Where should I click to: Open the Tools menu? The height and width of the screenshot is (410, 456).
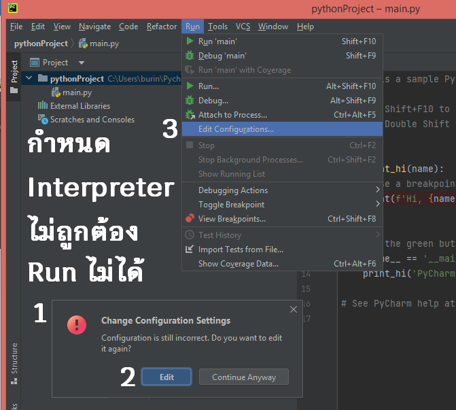click(217, 27)
